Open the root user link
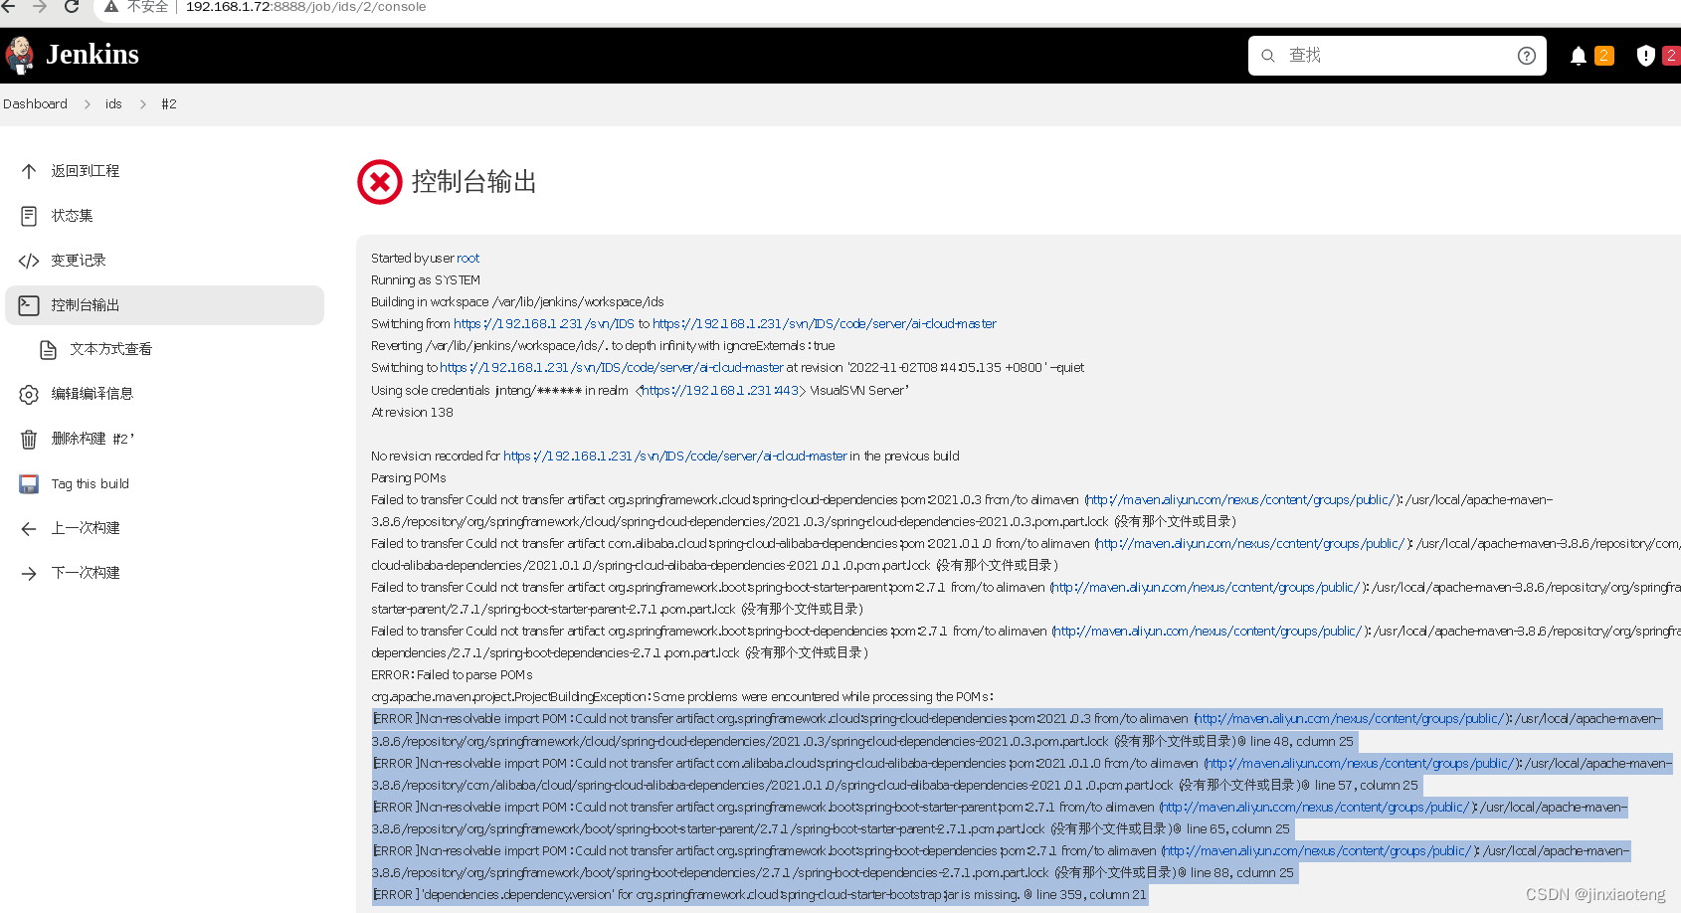The height and width of the screenshot is (913, 1681). click(468, 259)
